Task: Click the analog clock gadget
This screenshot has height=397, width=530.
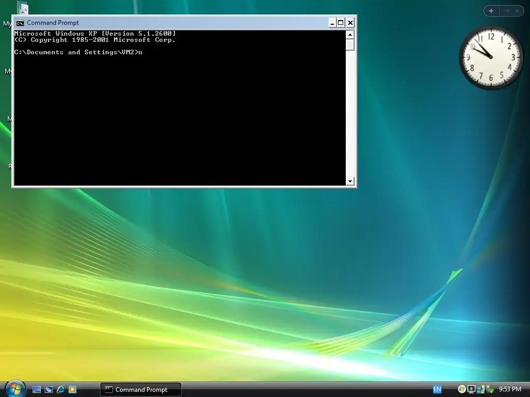Action: coord(491,57)
